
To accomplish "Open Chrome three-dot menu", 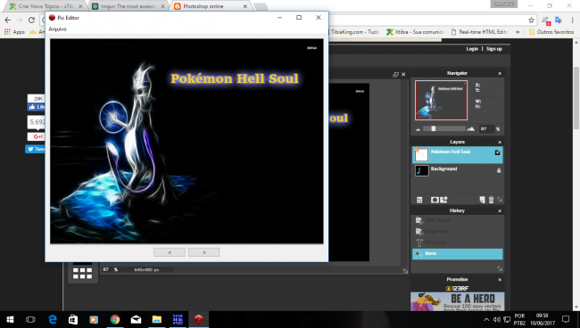I will [572, 20].
